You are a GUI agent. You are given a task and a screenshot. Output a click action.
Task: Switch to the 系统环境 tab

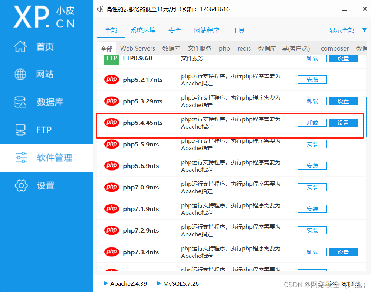click(143, 30)
